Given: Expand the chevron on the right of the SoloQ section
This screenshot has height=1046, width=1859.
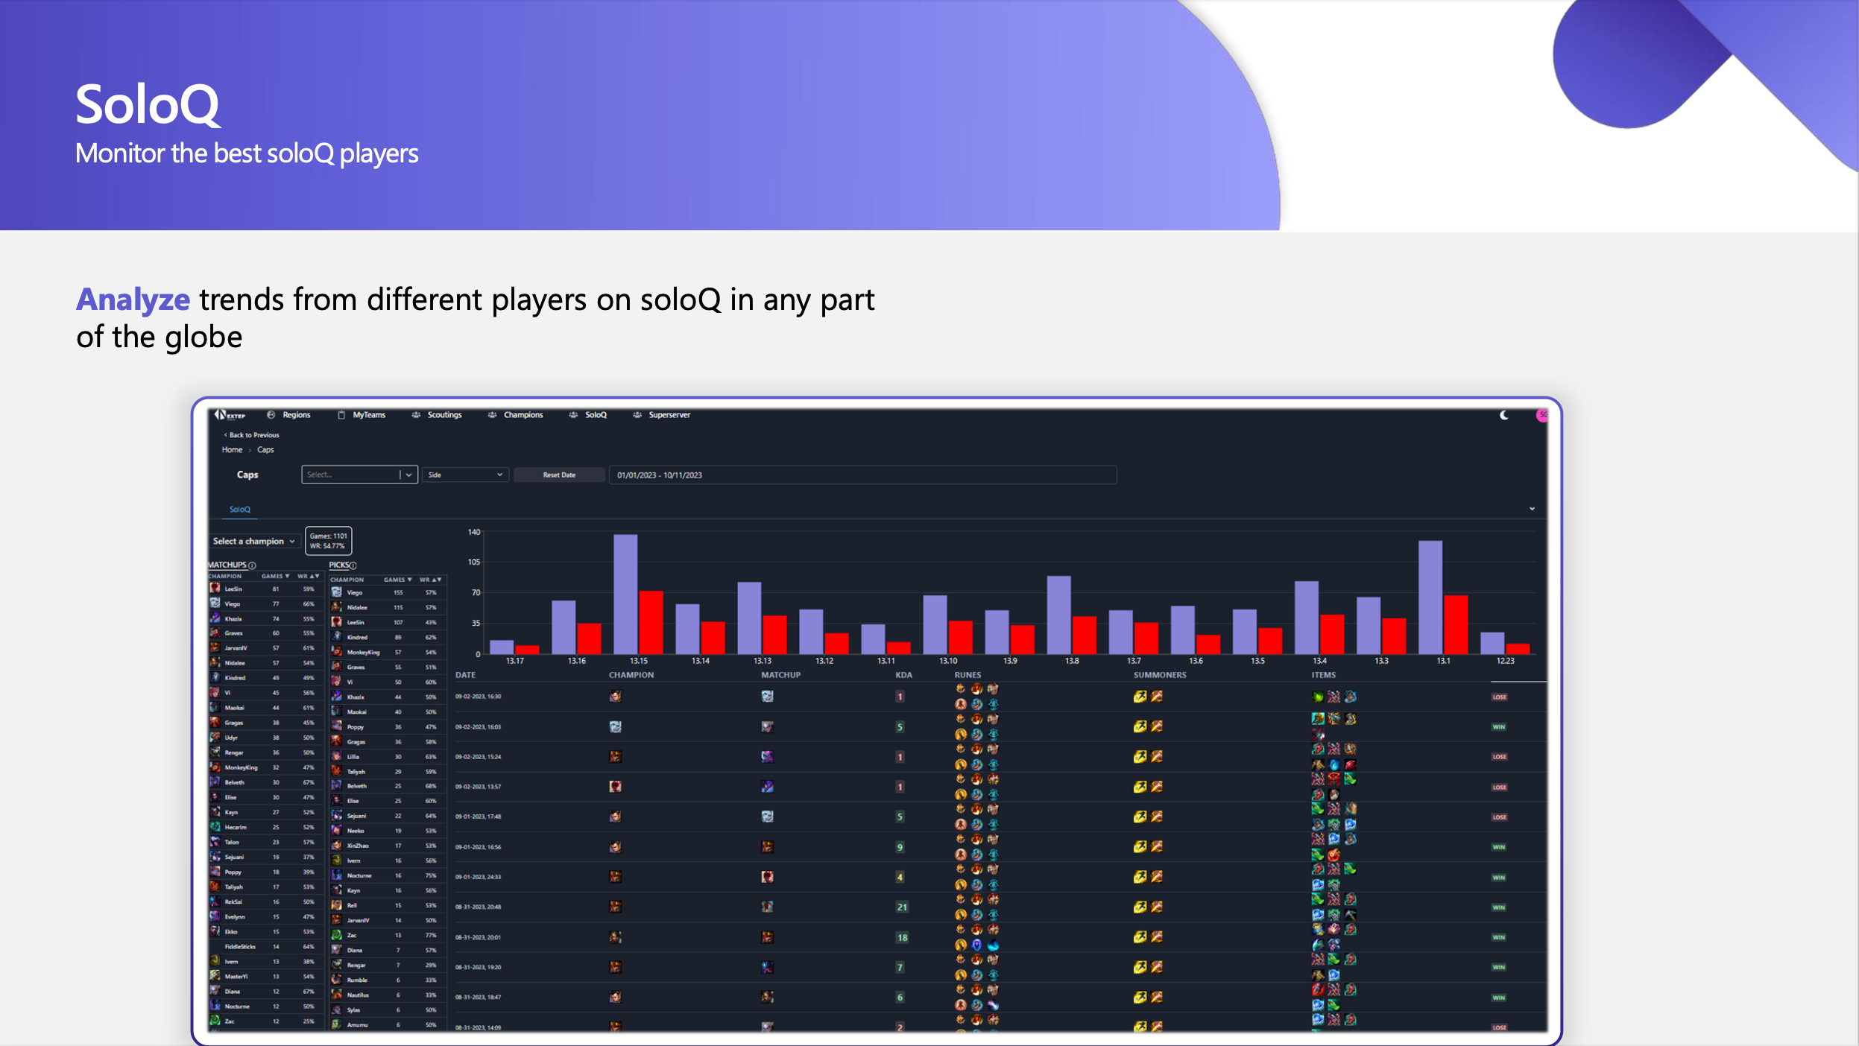Looking at the screenshot, I should pos(1533,509).
